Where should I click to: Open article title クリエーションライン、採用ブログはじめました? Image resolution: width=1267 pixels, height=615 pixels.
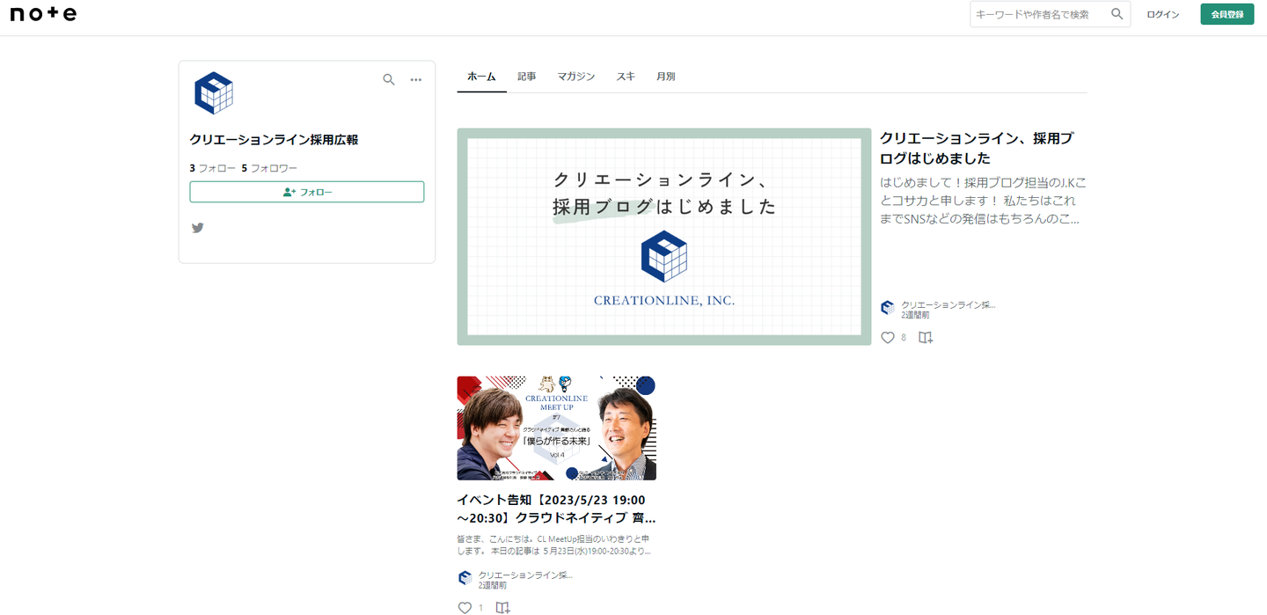pos(978,149)
